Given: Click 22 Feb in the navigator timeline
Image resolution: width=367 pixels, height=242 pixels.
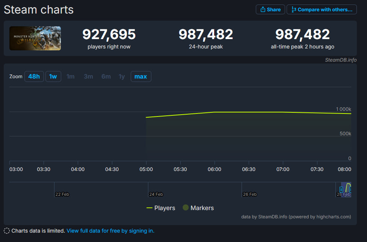Looking at the screenshot, I should 62,194.
